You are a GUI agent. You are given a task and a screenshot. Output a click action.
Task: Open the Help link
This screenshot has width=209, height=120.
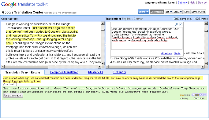point(192,2)
